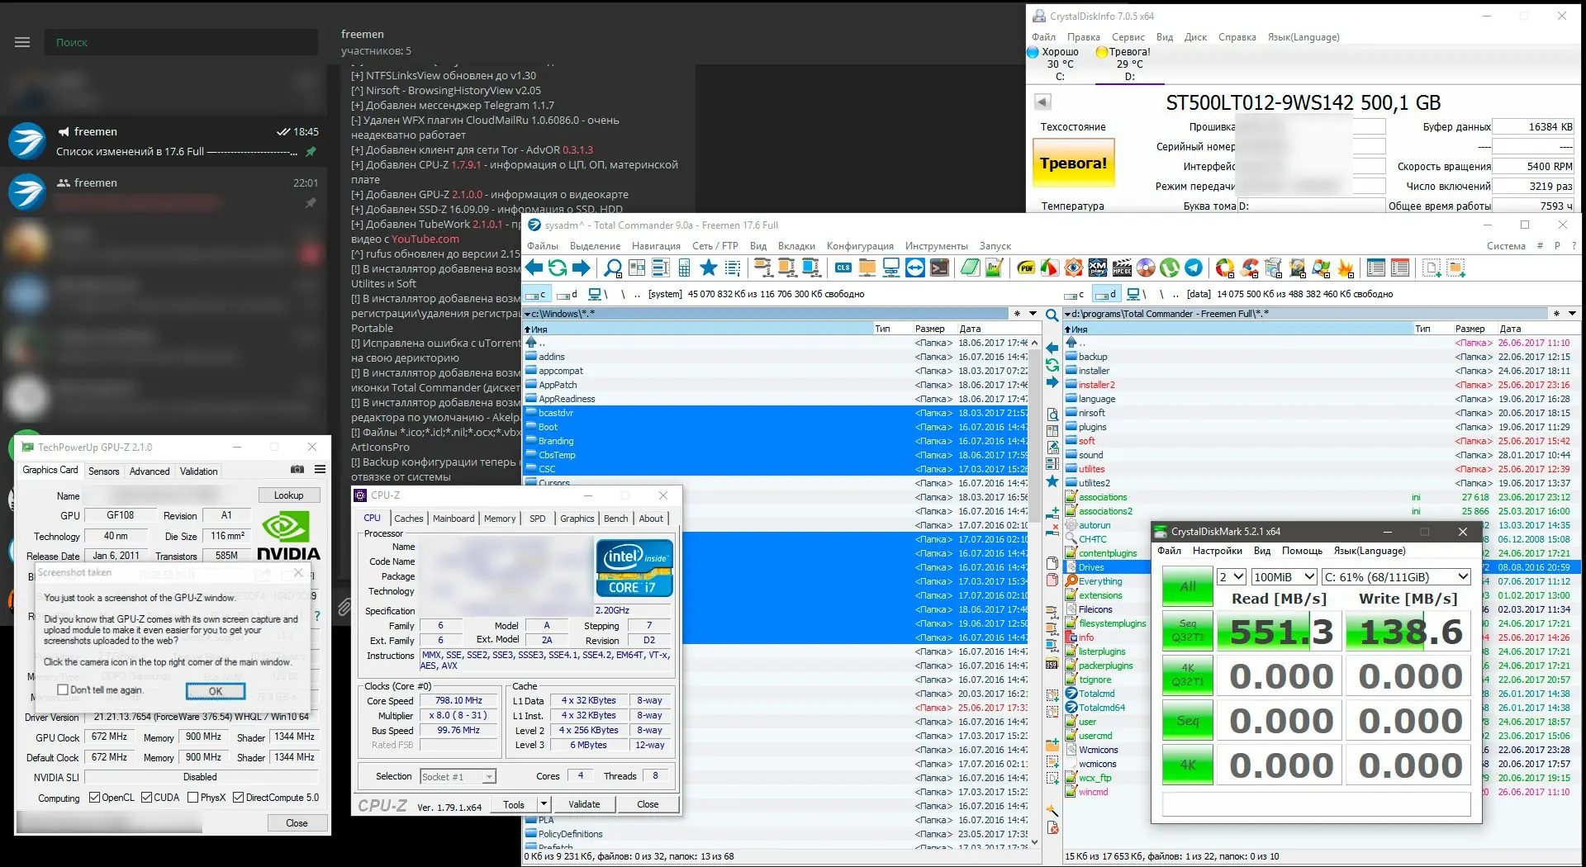
Task: Open the Telegram hamburger menu
Action: click(22, 42)
